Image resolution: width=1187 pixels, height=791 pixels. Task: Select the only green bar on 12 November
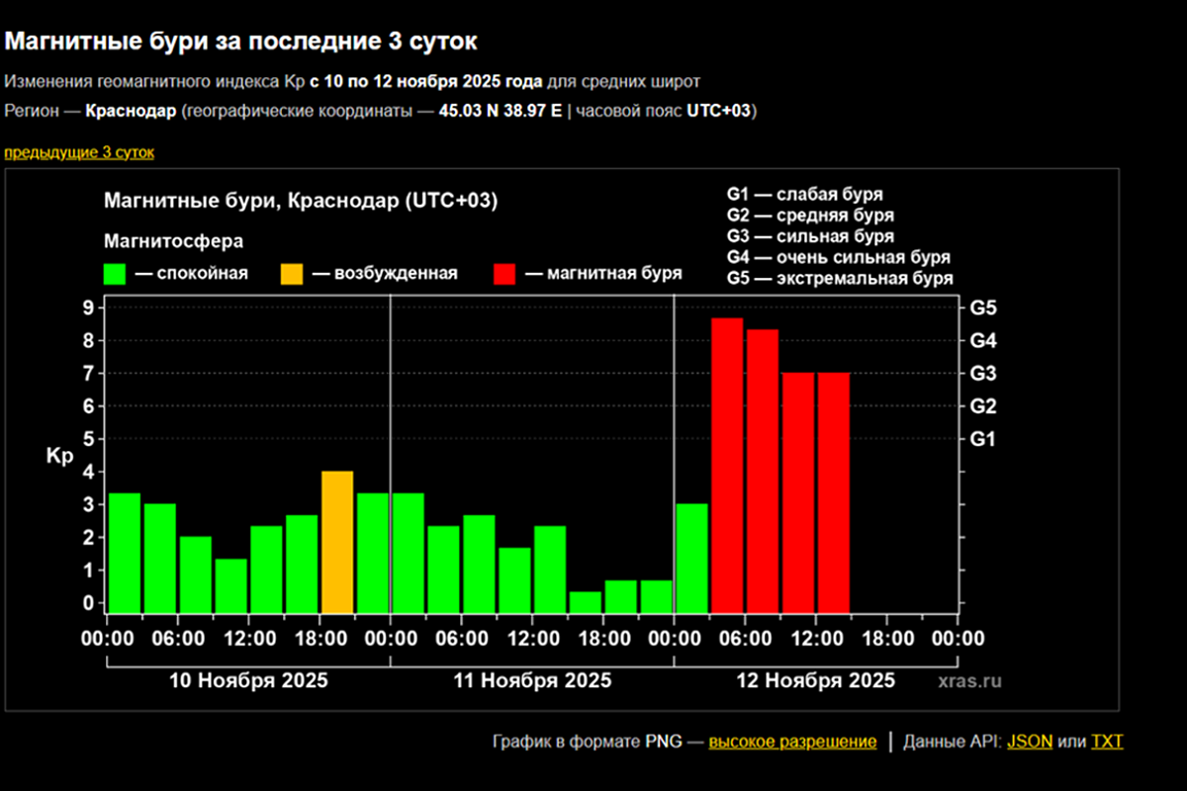(691, 559)
